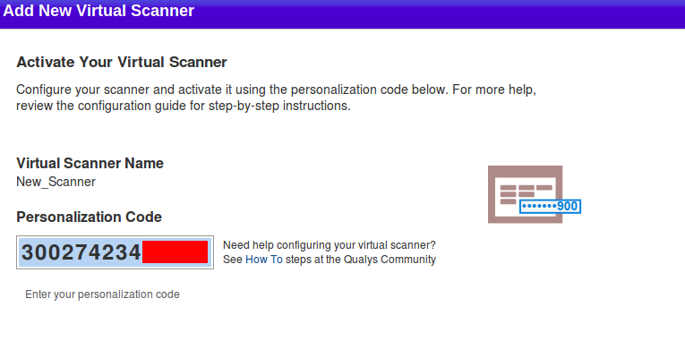Click the Need help configuring your virtual scanner text
Screen dimensions: 685x341
tap(330, 244)
